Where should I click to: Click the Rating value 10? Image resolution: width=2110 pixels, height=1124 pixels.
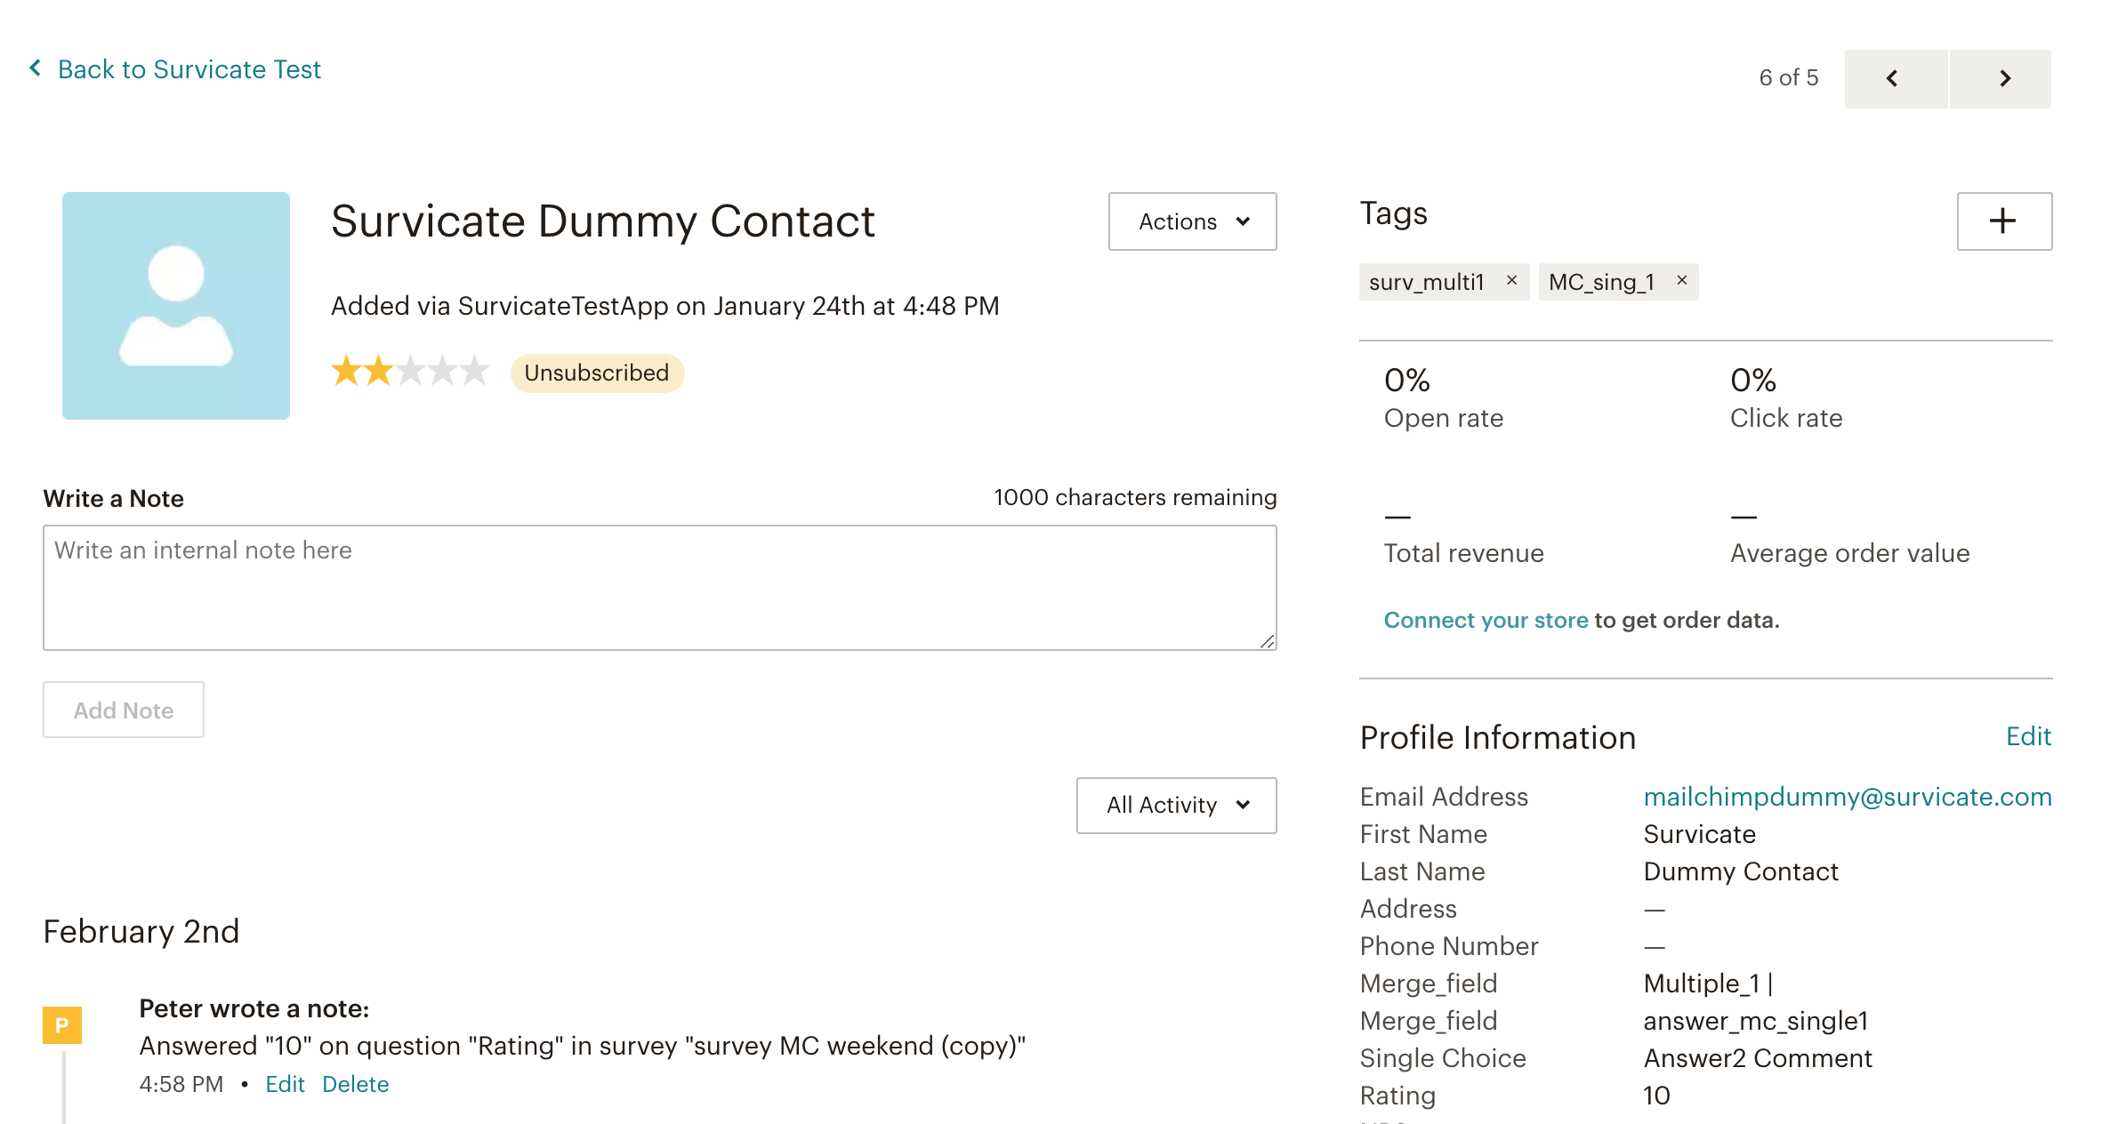[1656, 1096]
